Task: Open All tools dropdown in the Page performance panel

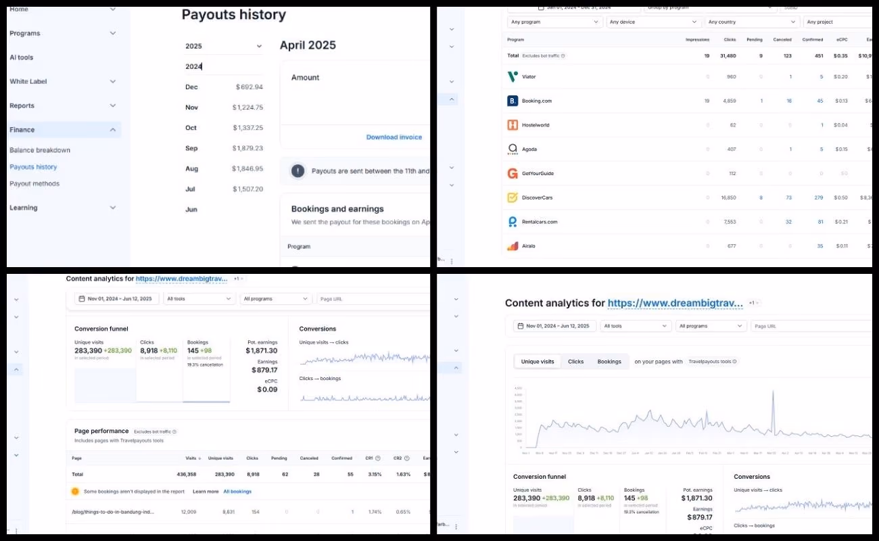Action: pos(199,298)
